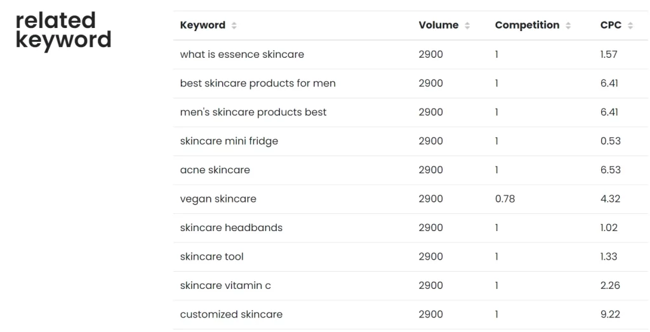The height and width of the screenshot is (332, 650).
Task: Open 'best skincare products for men' keyword
Action: (258, 83)
